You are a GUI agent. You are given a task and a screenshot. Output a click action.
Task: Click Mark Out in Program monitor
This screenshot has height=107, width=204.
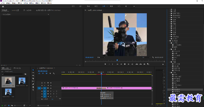click(113, 64)
